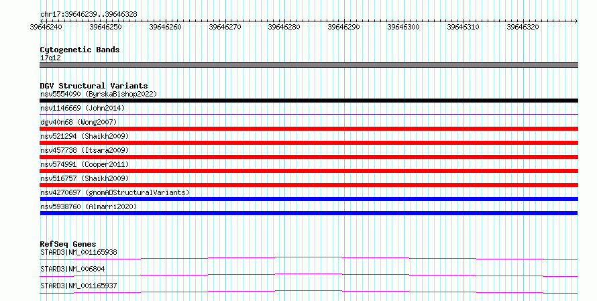Screen dimensions: 597x301
Task: Click the black nsv5554090 variant bar
Action: pyautogui.click(x=309, y=101)
